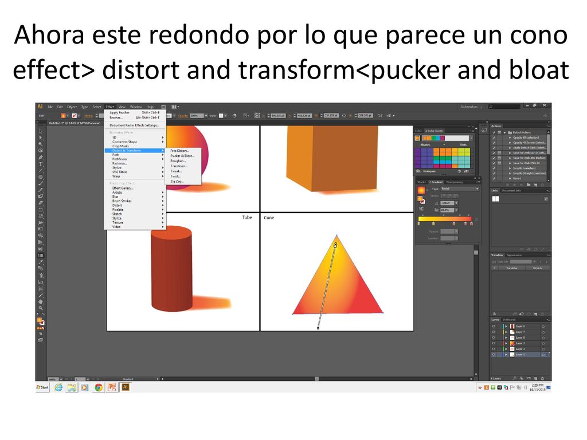Open the Automation workspace dropdown

pos(471,107)
